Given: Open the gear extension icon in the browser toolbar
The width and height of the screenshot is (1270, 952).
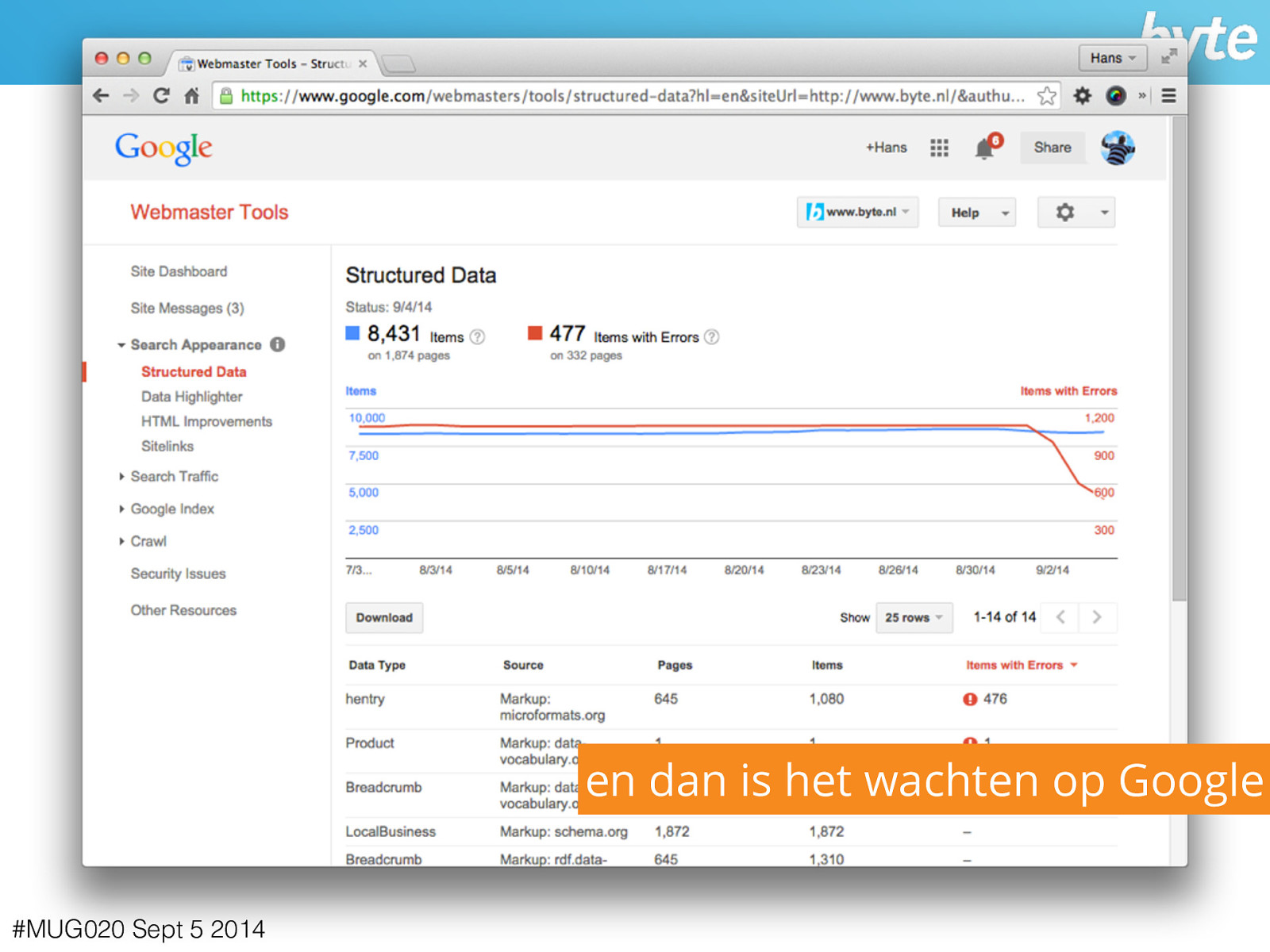Looking at the screenshot, I should pos(1082,96).
